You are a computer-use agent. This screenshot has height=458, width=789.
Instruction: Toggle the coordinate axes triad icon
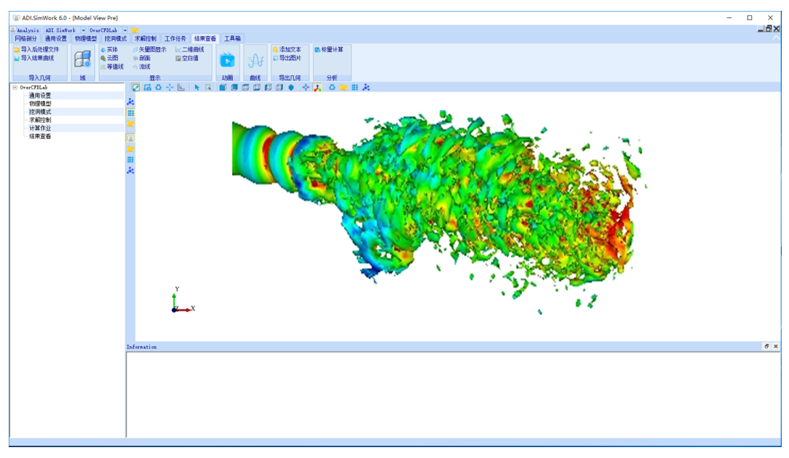click(x=317, y=88)
